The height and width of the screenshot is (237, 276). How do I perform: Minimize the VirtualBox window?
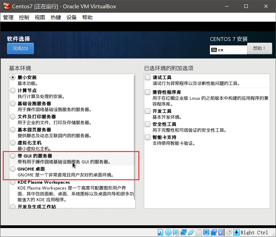coord(227,6)
